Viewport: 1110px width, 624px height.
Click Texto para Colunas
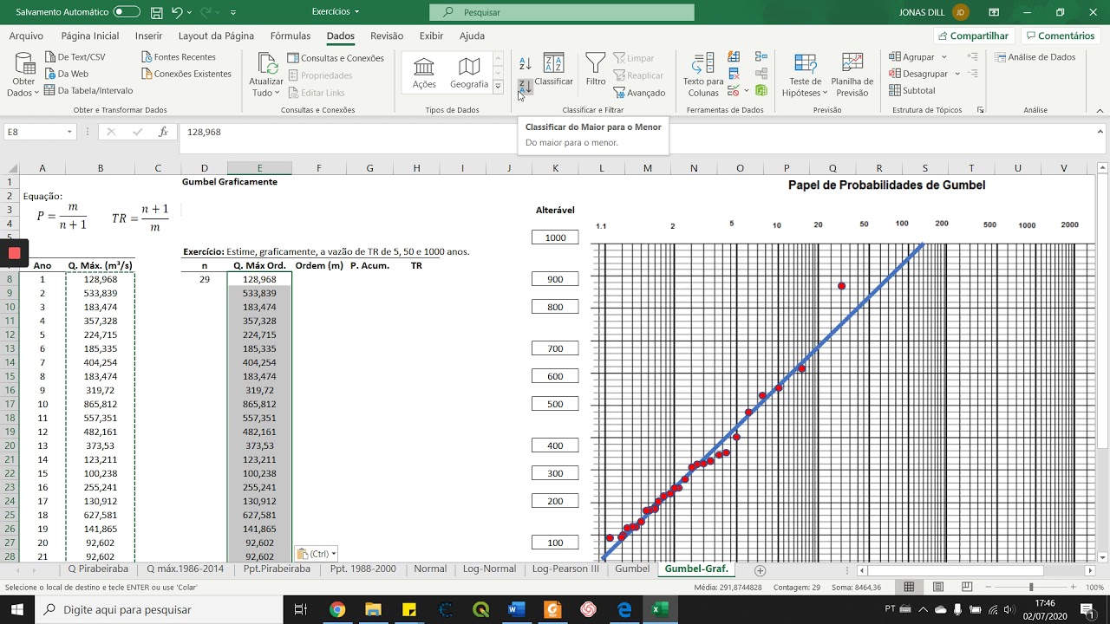click(x=703, y=75)
